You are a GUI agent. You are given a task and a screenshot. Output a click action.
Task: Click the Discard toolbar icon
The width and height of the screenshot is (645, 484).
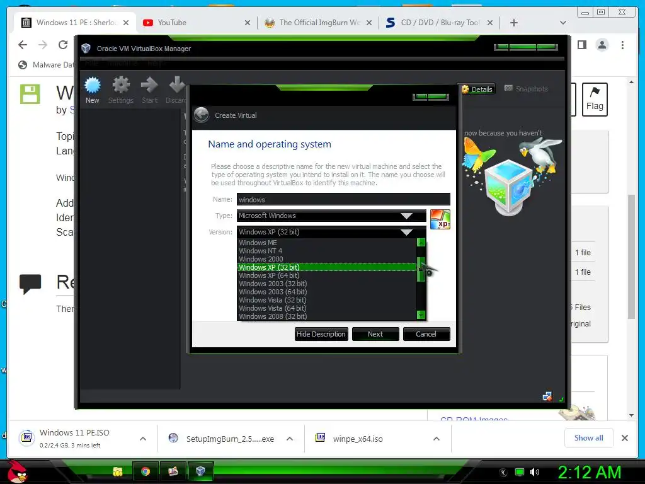coord(176,90)
